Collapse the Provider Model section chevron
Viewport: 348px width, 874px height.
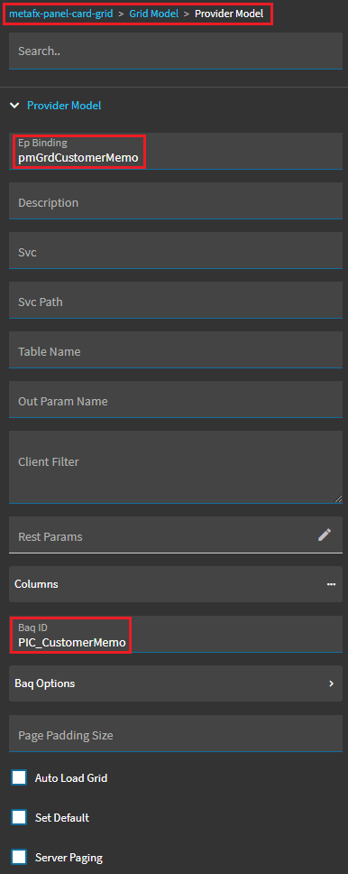[x=14, y=106]
